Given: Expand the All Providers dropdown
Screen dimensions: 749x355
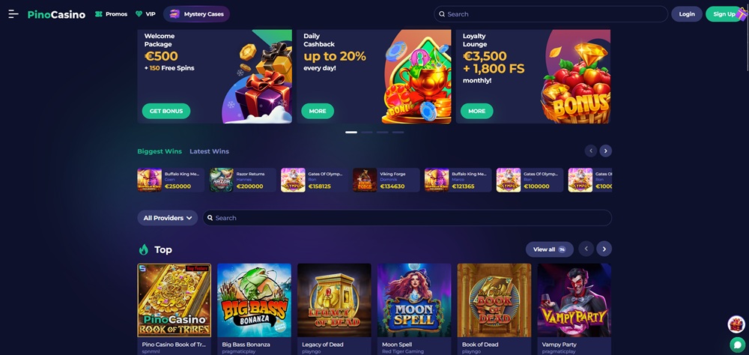Looking at the screenshot, I should [167, 218].
